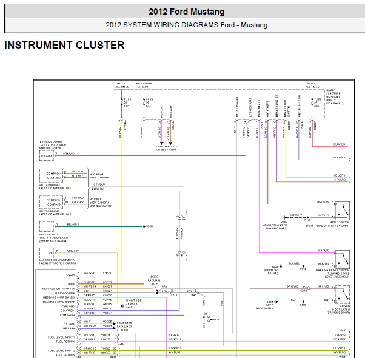Click the 'RIGHT FRONT OF ENGINE COMPT' ground label

[x=275, y=227]
